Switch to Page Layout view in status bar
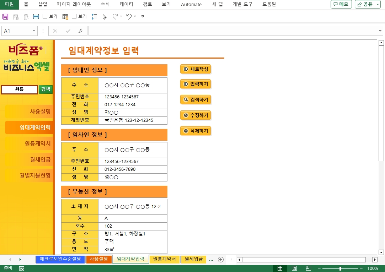 coord(294,268)
